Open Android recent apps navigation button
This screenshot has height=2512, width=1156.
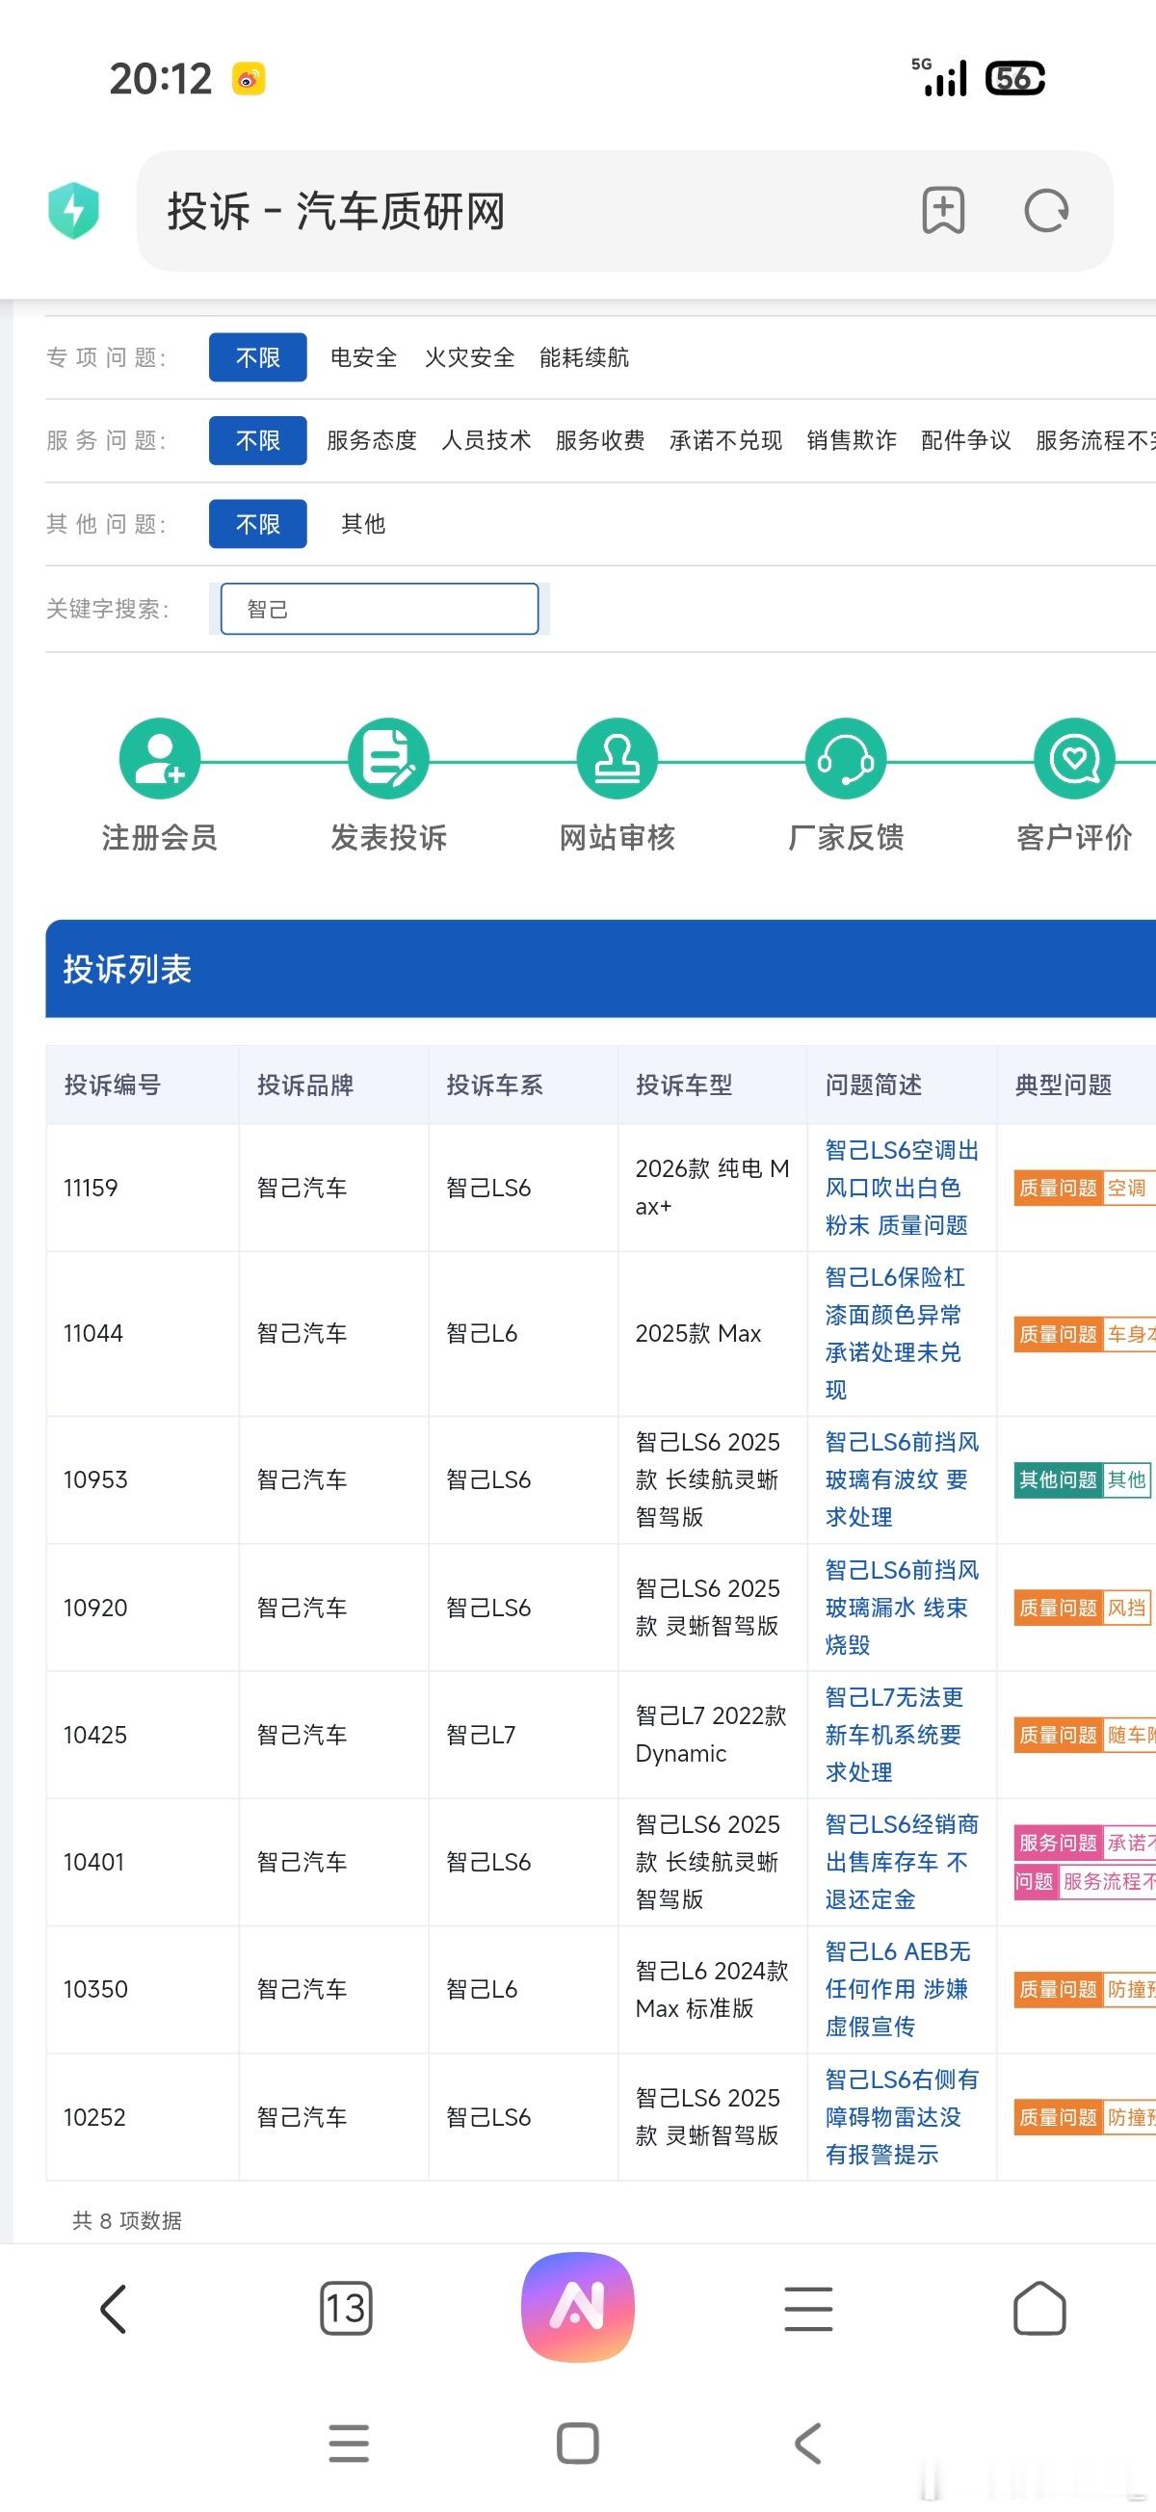point(350,2444)
